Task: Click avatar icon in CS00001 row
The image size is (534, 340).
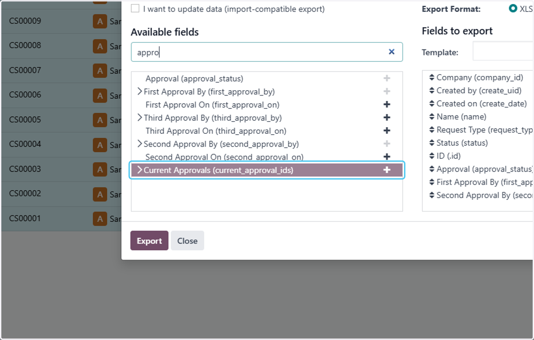Action: 100,219
